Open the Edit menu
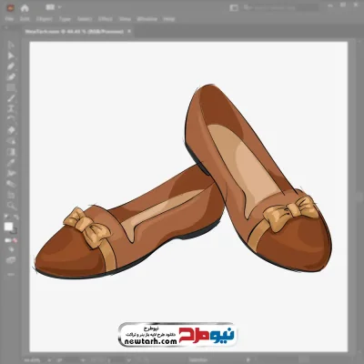This screenshot has height=364, width=364. pyautogui.click(x=25, y=19)
